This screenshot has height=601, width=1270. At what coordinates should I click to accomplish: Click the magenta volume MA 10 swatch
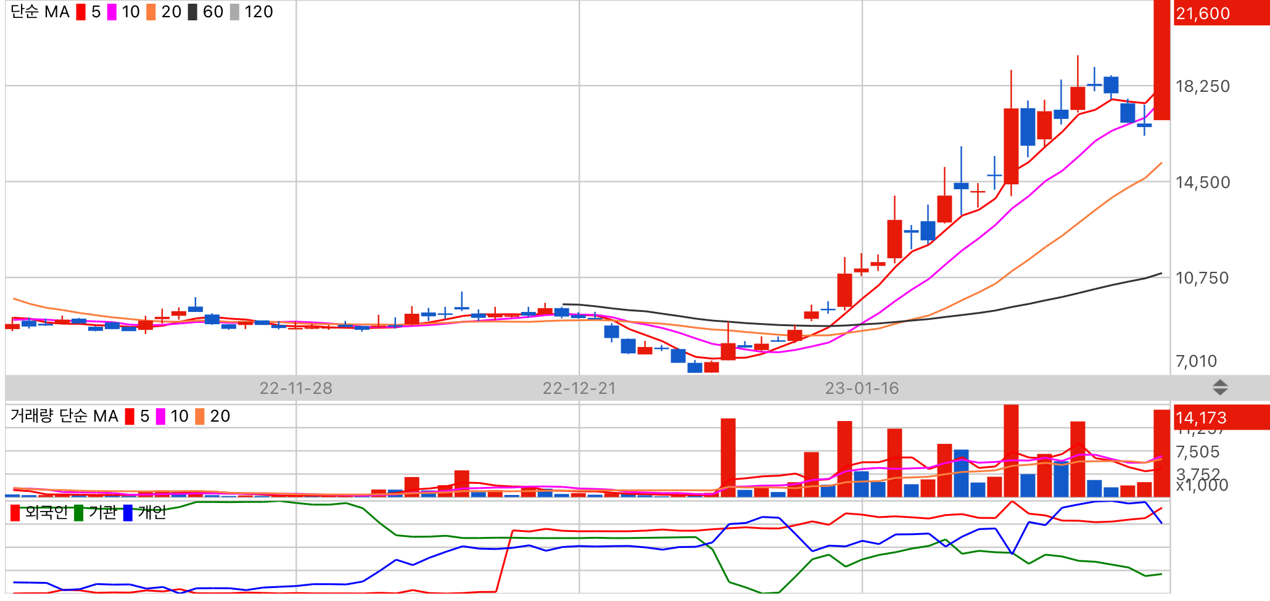[160, 417]
